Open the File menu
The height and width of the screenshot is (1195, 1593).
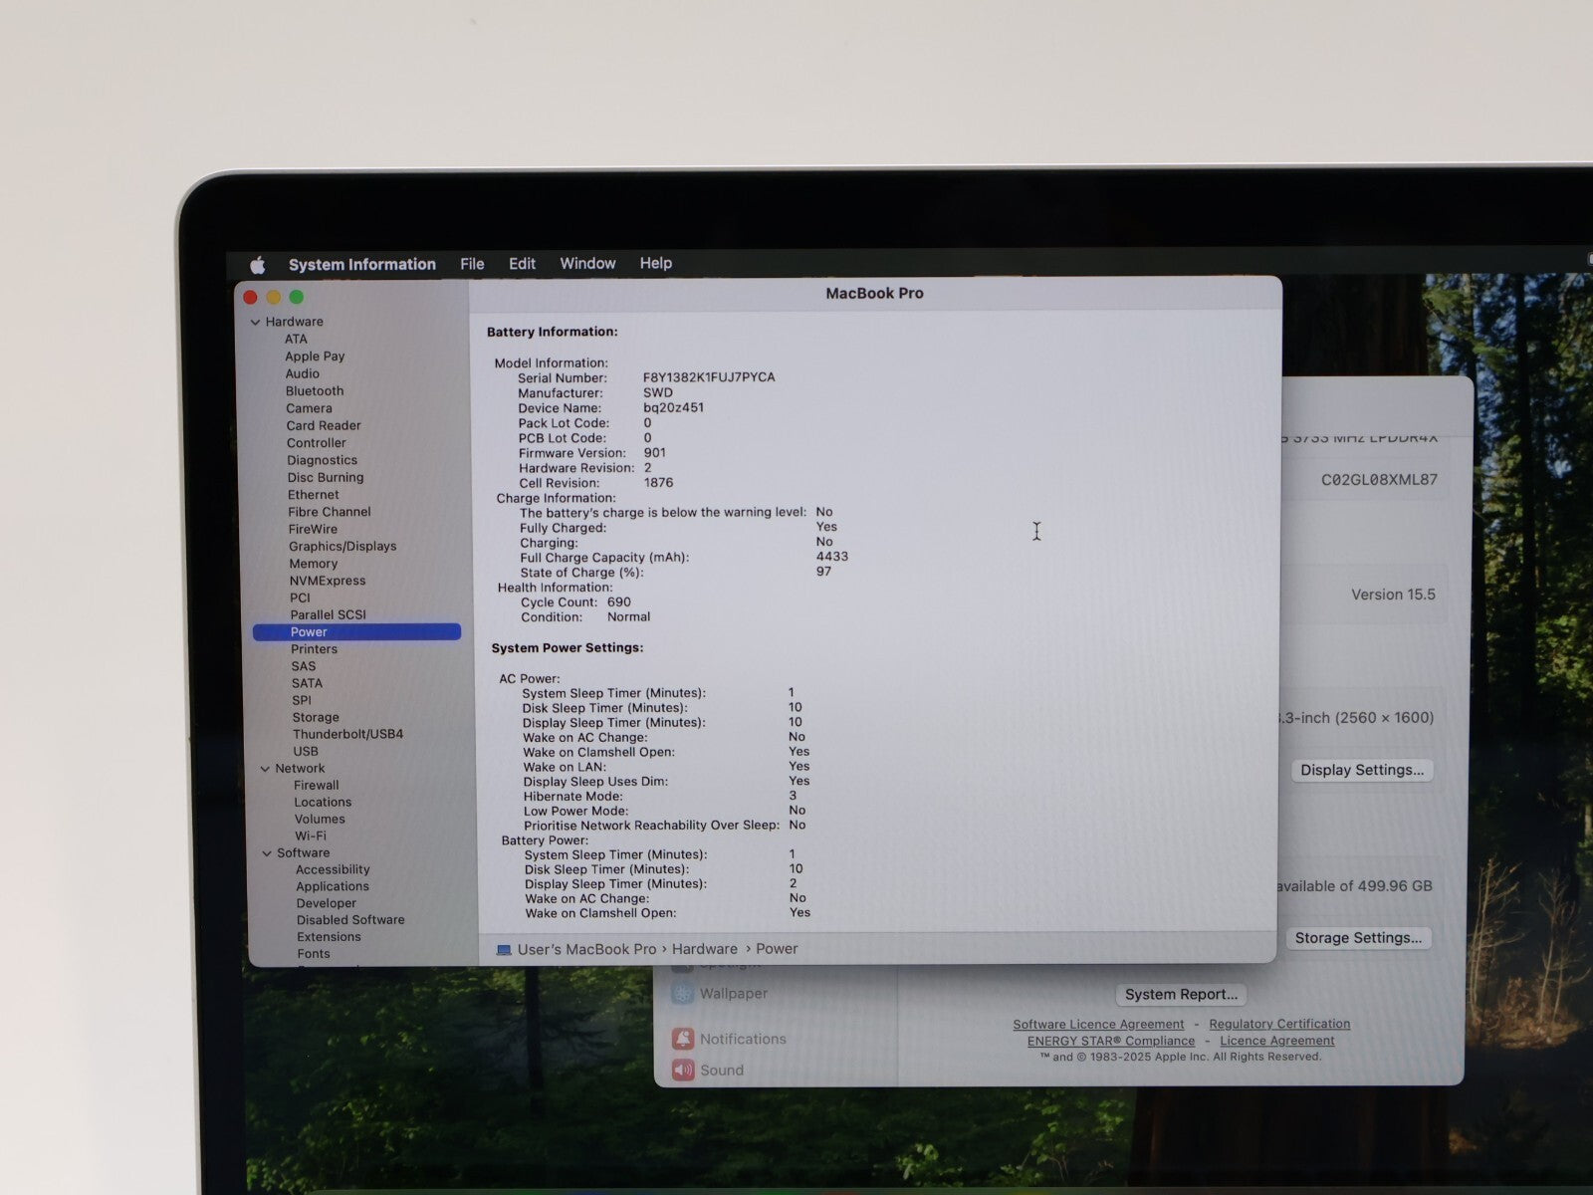[472, 264]
